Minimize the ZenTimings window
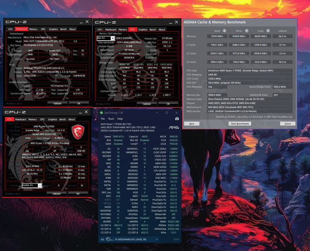 157,113
